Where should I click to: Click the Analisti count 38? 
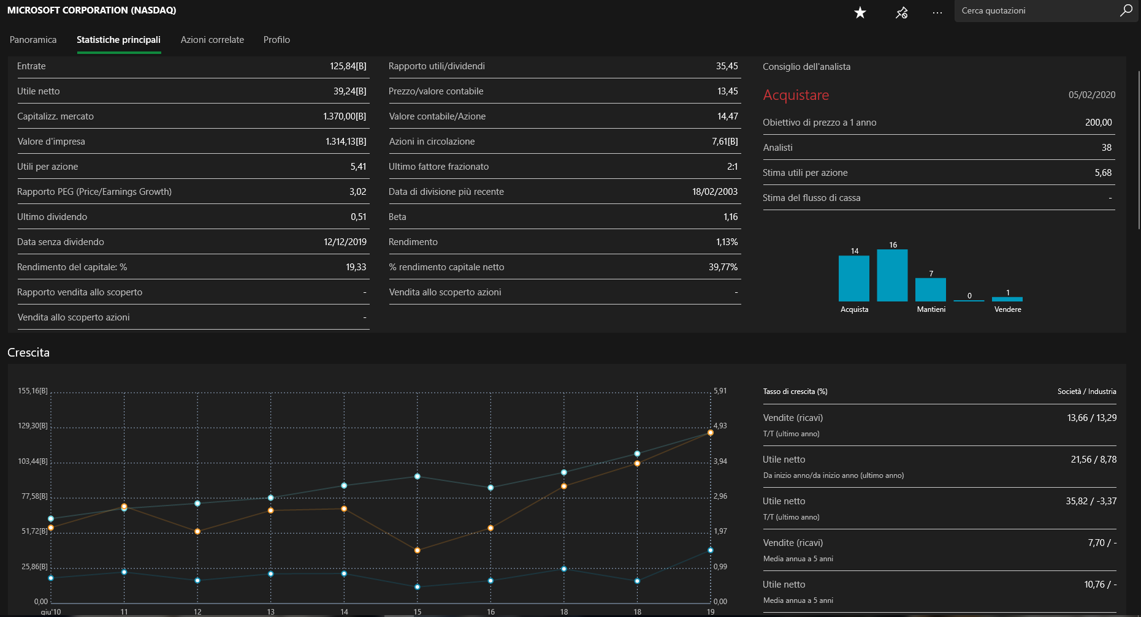(x=1107, y=148)
